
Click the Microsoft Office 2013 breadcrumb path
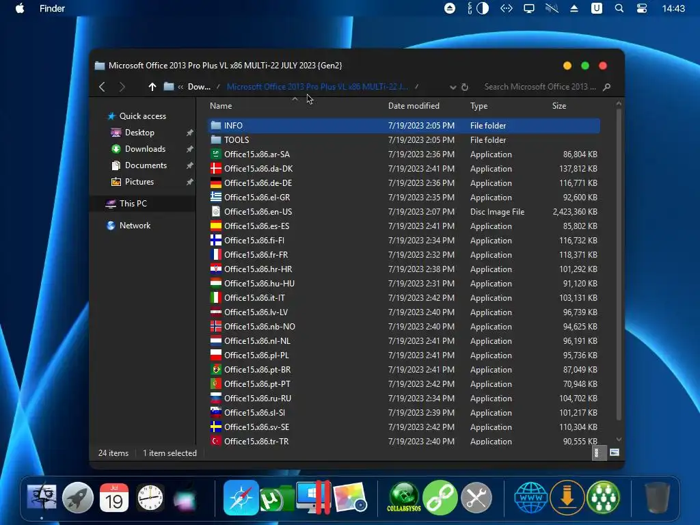317,87
